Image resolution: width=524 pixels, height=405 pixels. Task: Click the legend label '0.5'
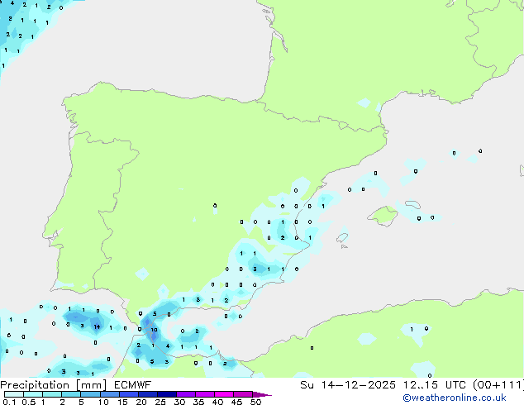[x=29, y=402]
